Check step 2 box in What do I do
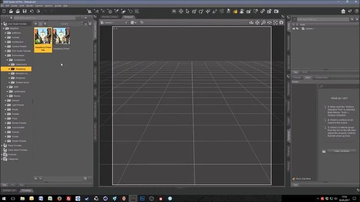The width and height of the screenshot is (360, 202). click(325, 120)
